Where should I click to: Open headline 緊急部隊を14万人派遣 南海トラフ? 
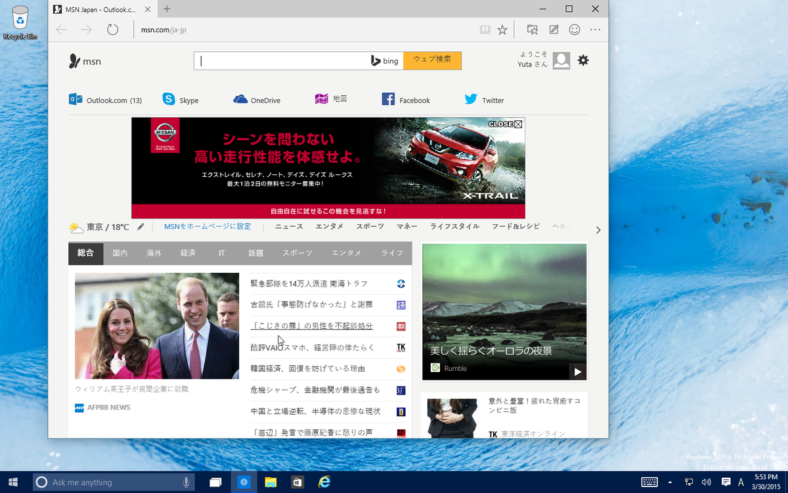coord(309,283)
